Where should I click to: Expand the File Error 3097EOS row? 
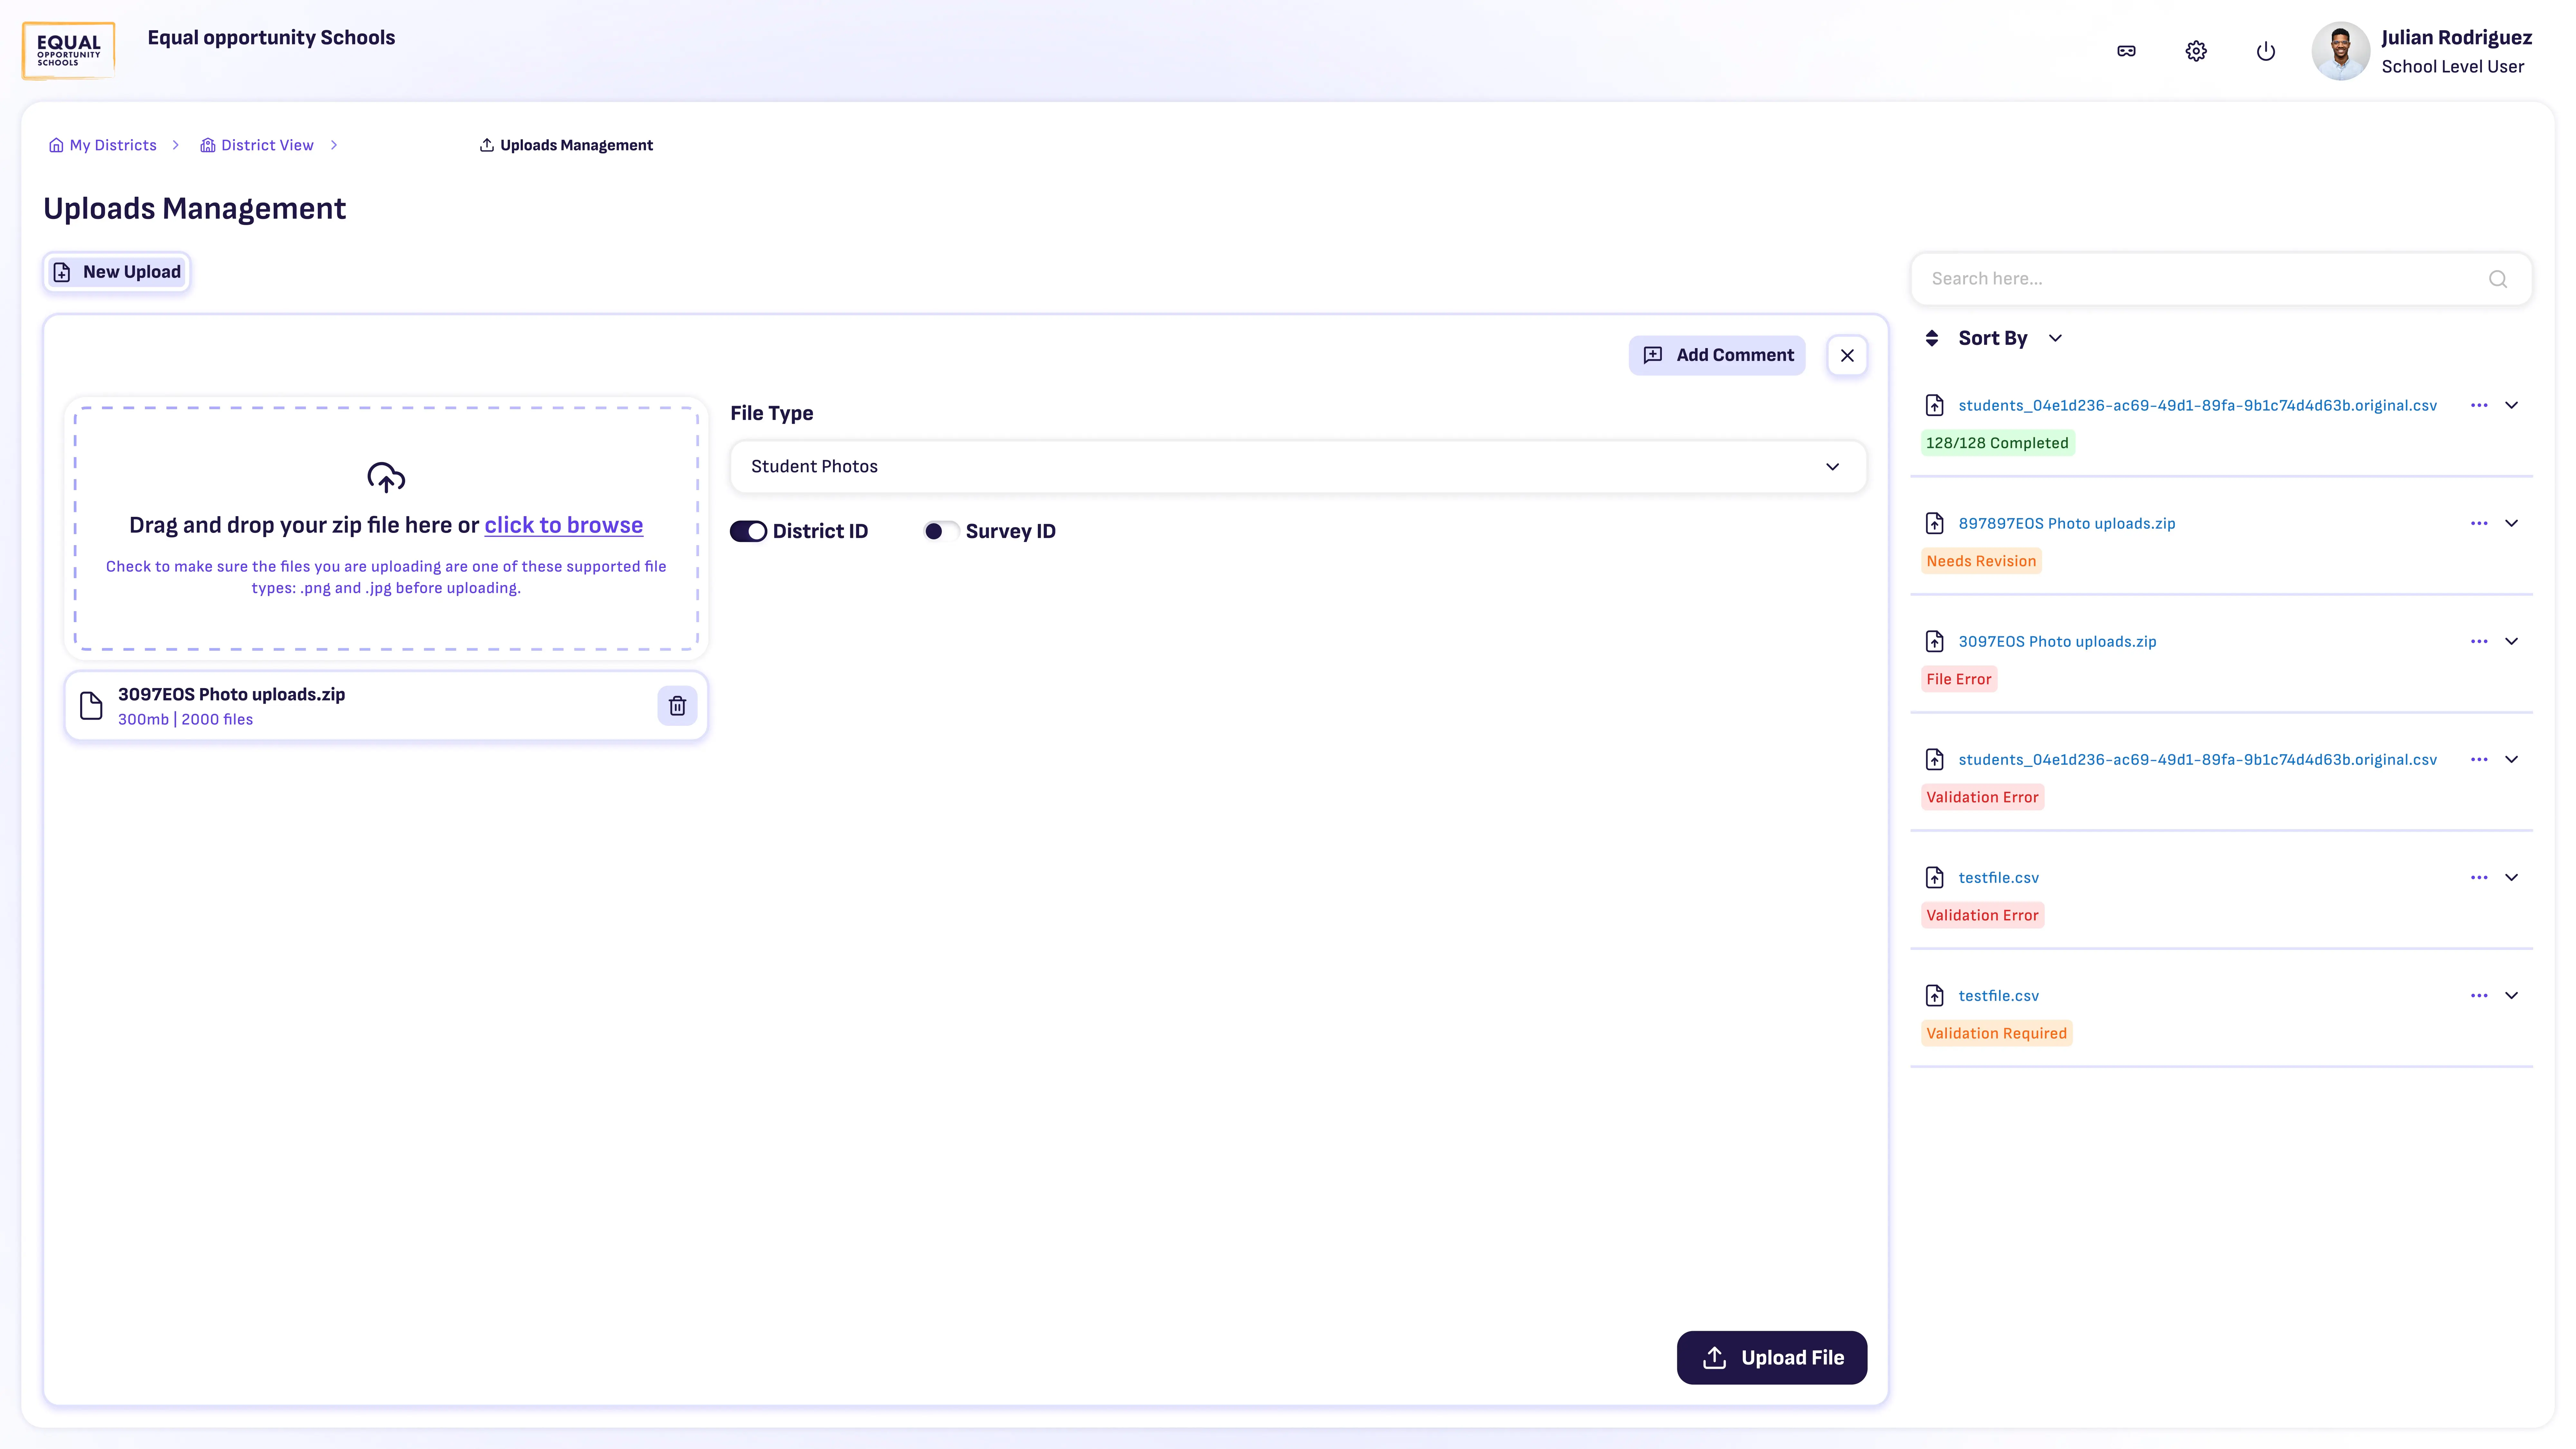2511,641
